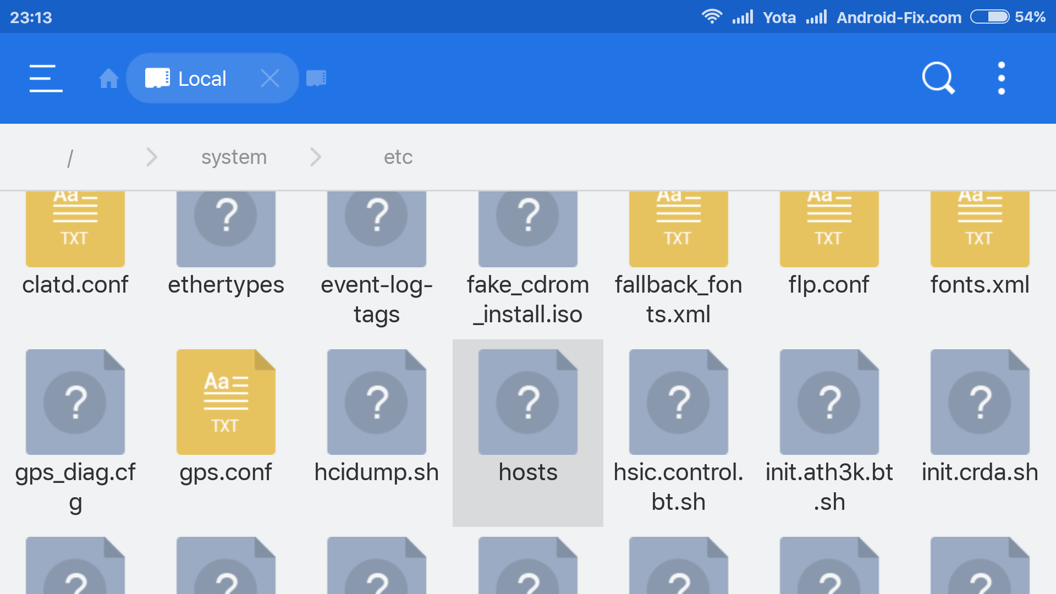Image resolution: width=1056 pixels, height=594 pixels.
Task: Close the Local tab with X
Action: point(270,78)
